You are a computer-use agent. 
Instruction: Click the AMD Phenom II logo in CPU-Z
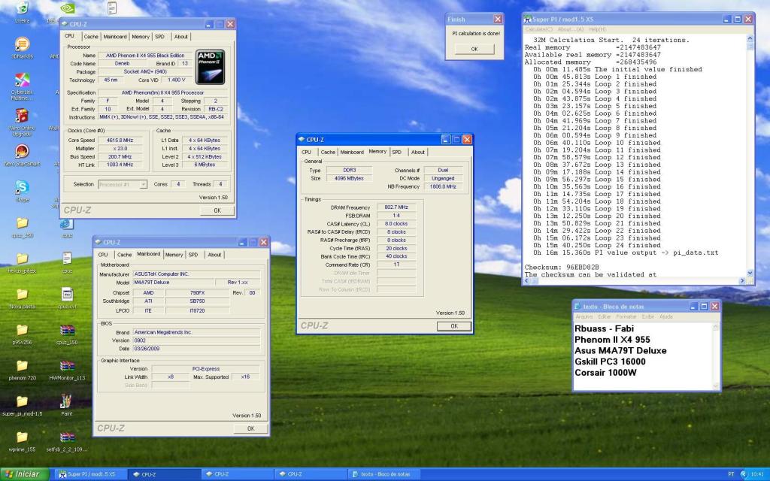tap(211, 67)
